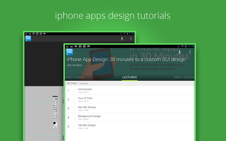Tap instructor name Jen Gordon

(x=74, y=65)
